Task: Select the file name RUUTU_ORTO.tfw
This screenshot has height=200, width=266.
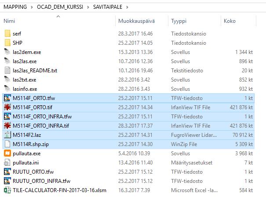Action: [x=33, y=172]
